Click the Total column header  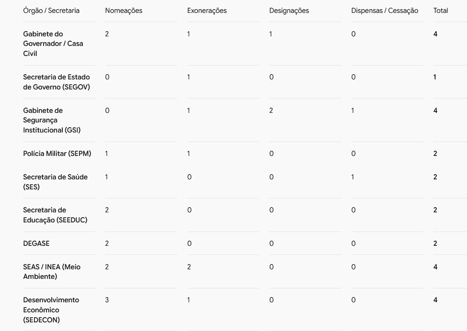point(441,11)
